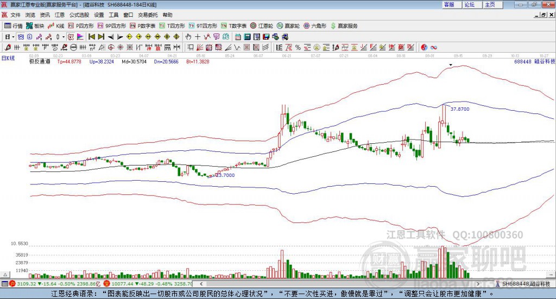This screenshot has height=299, width=556.
Task: Click the zigzag wave line tool
Action: (x=237, y=47)
